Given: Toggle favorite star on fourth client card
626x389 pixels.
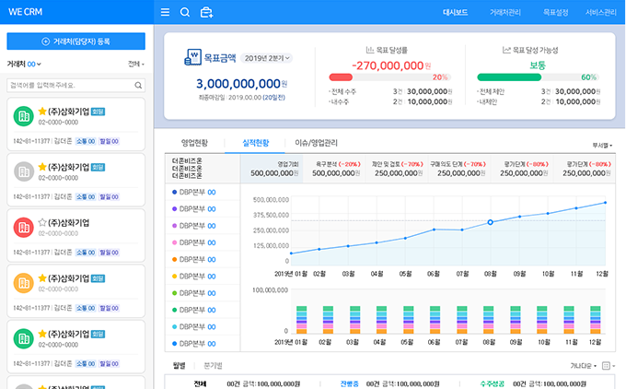Looking at the screenshot, I should (x=42, y=277).
